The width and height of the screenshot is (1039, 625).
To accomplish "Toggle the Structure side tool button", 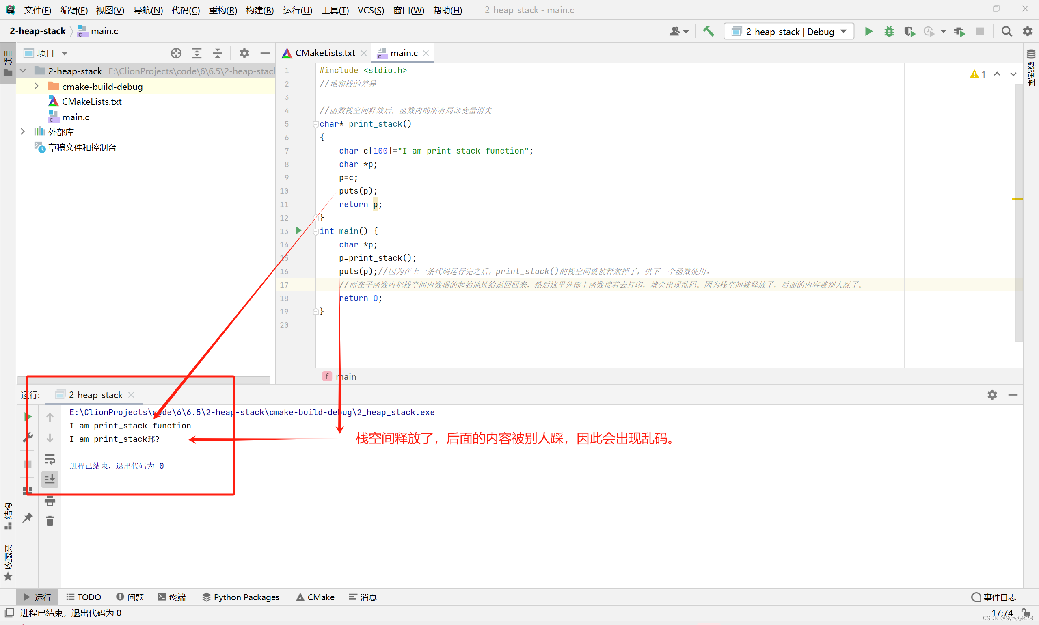I will coord(8,516).
